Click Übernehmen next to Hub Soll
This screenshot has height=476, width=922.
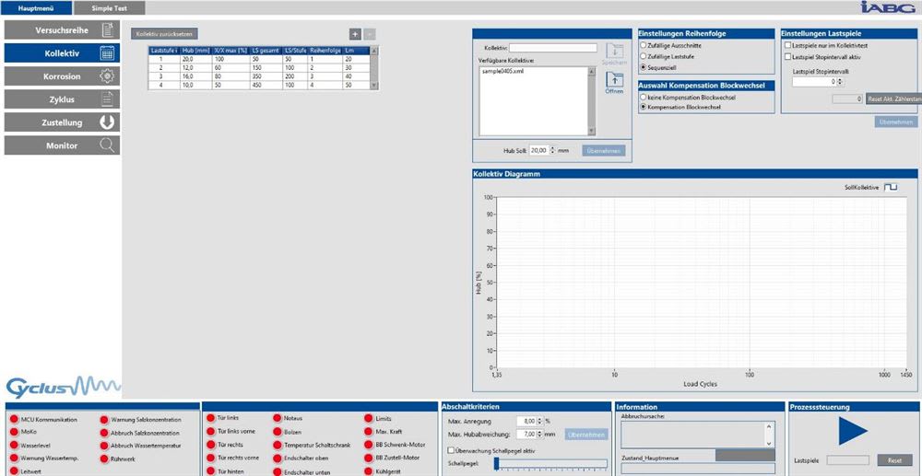pyautogui.click(x=604, y=151)
